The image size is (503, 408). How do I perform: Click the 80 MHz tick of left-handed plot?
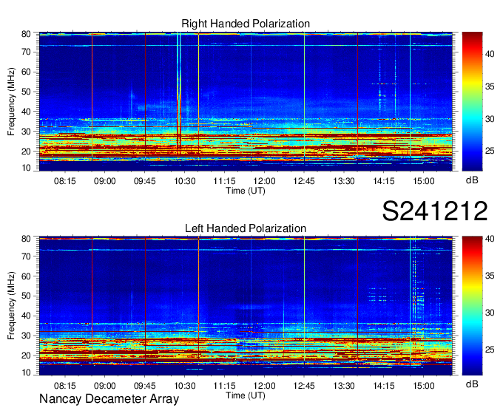coord(26,239)
